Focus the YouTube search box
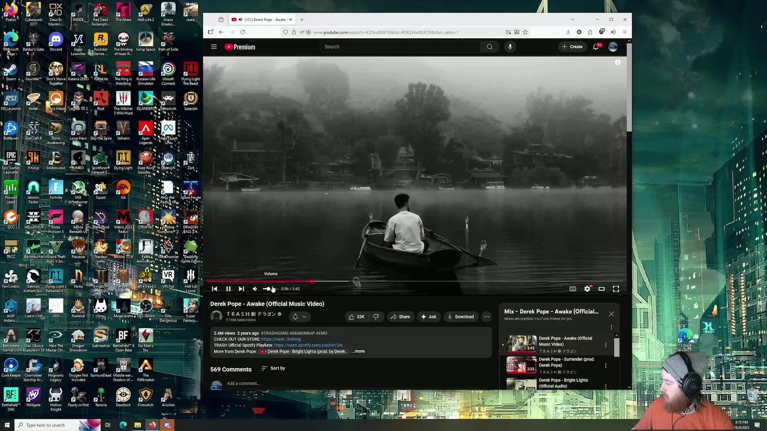The image size is (767, 431). [398, 47]
